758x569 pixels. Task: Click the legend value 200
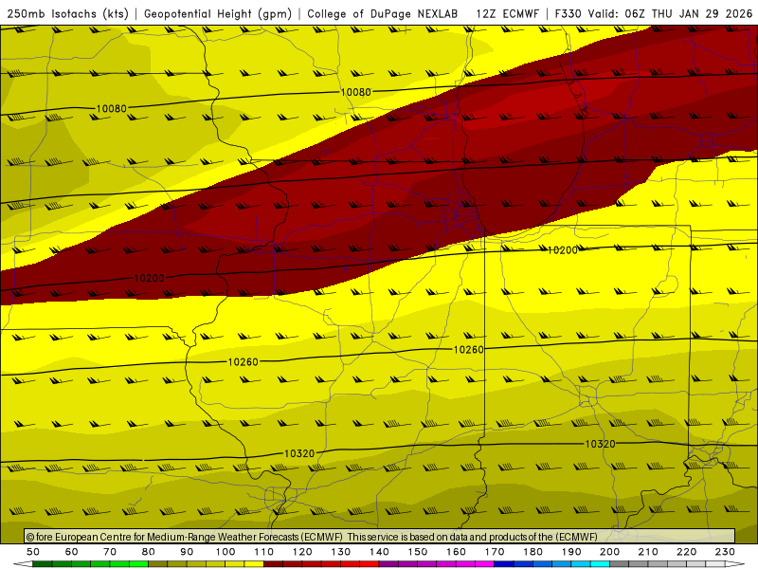609,552
